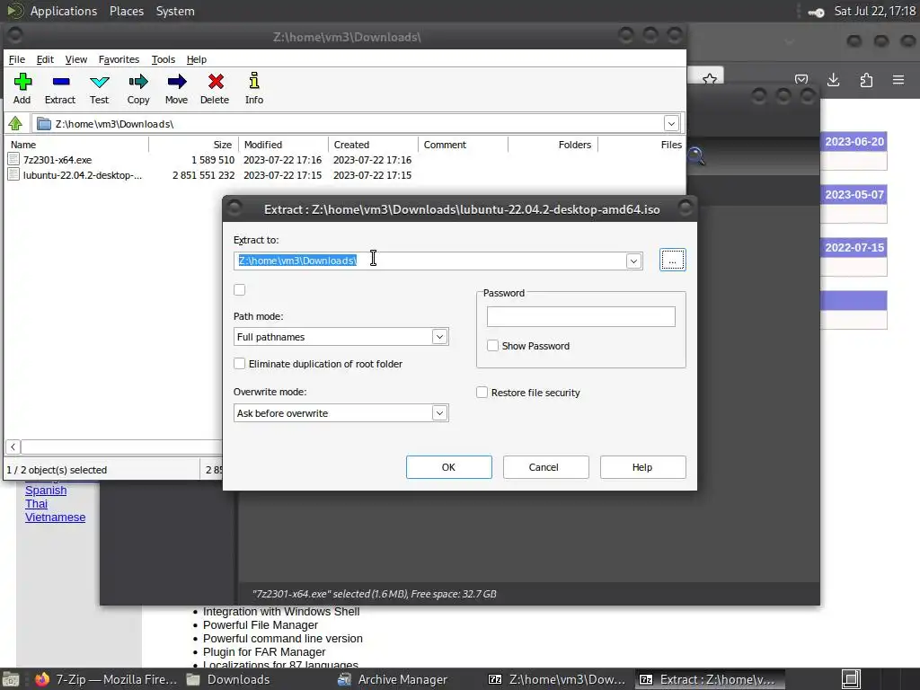Viewport: 920px width, 690px height.
Task: Click the 2023-05-07 date entry in Firefox
Action: pyautogui.click(x=854, y=194)
